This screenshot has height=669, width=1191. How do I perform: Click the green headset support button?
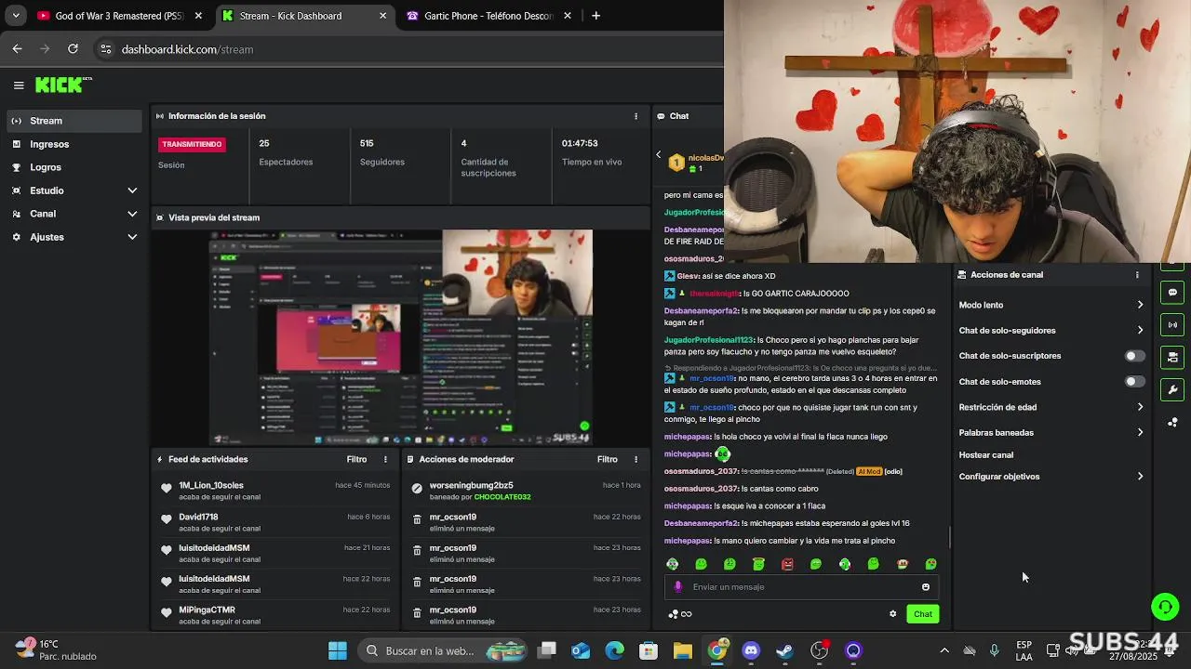tap(1165, 607)
